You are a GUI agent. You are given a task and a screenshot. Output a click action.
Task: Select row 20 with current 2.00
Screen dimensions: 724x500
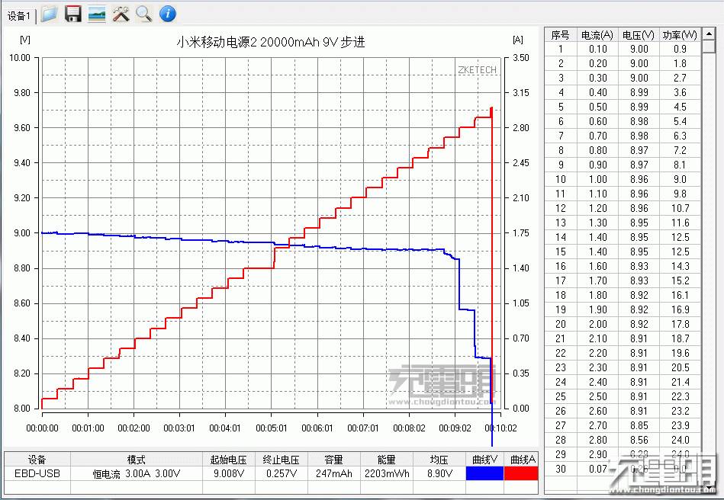[623, 324]
